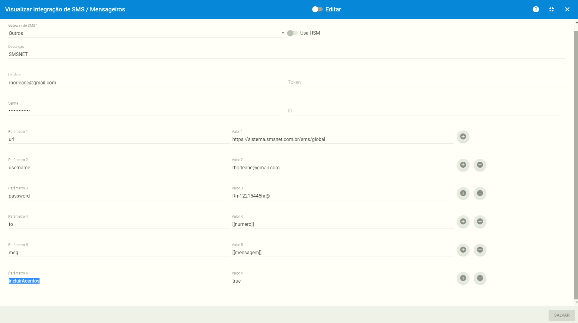Close the SMS integration dialog
The height and width of the screenshot is (323, 578).
click(567, 9)
